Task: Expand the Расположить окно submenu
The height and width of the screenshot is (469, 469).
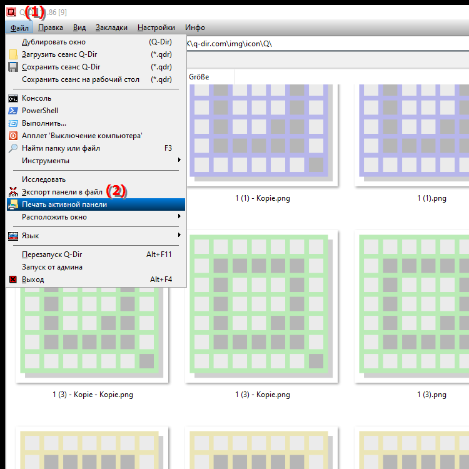Action: 96,217
